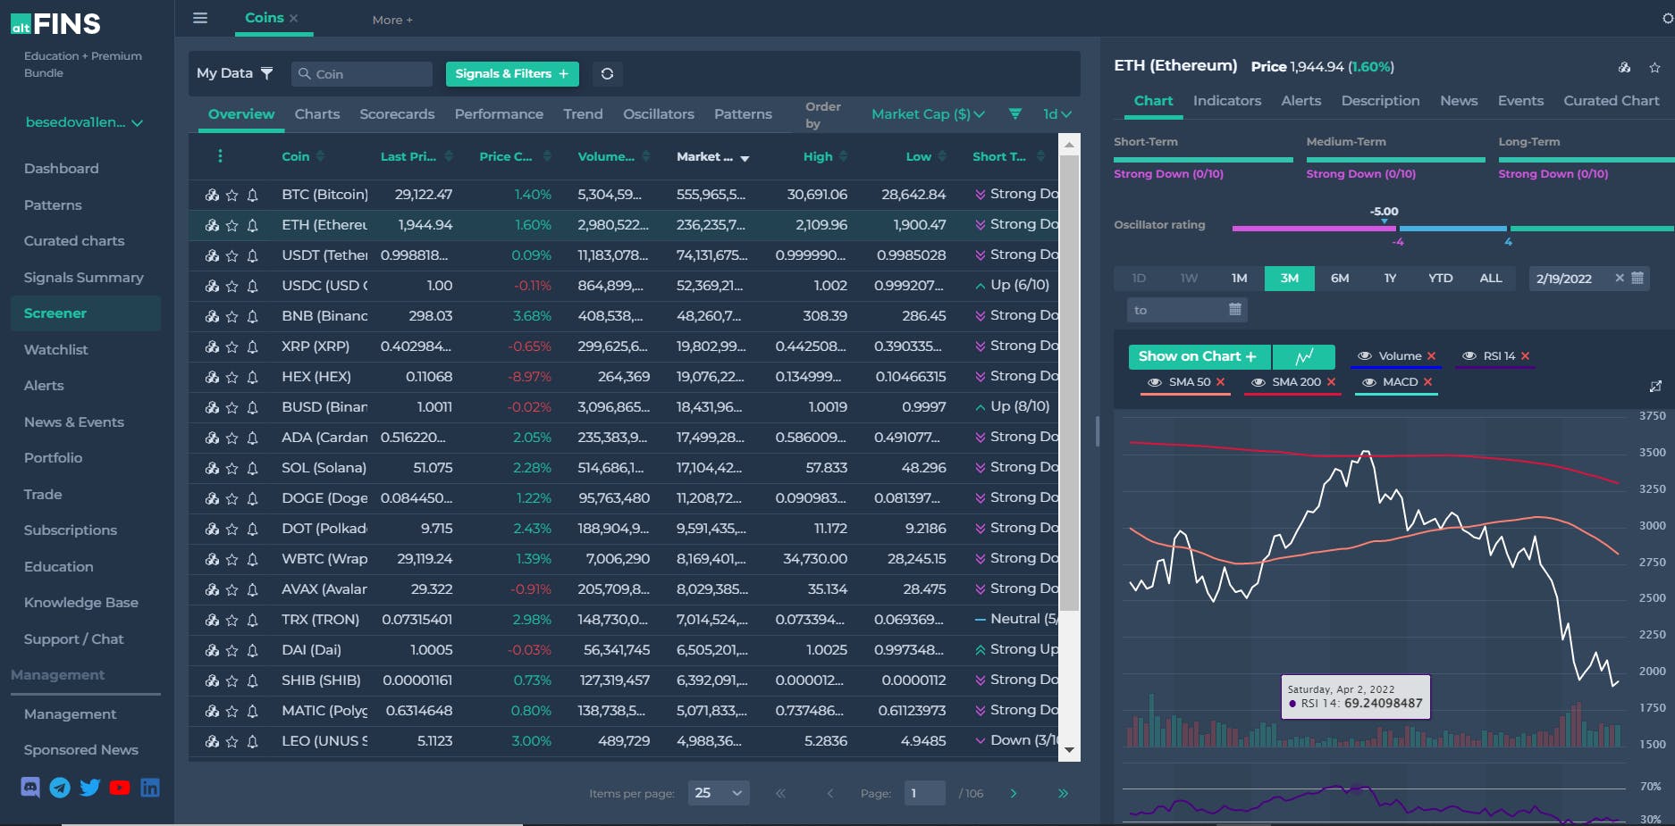Screen dimensions: 1675x826
Task: Open the Discord social icon
Action: (x=30, y=787)
